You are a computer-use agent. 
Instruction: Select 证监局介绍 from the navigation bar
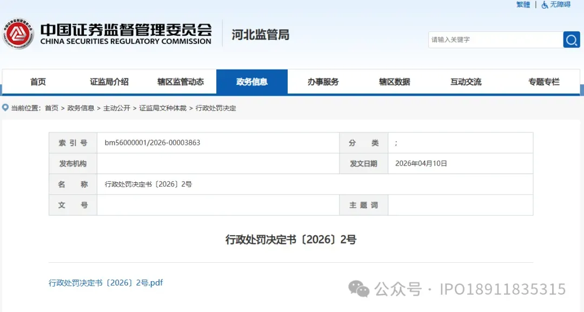coord(109,82)
